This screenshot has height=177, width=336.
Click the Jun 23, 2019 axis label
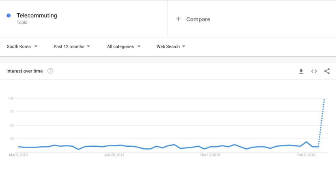(x=114, y=155)
